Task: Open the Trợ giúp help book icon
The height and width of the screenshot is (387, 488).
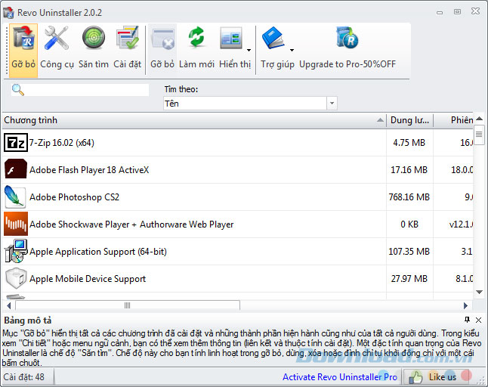Action: pos(273,38)
